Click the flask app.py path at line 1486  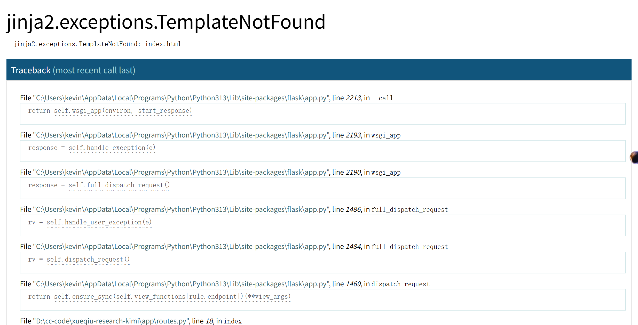pos(181,210)
